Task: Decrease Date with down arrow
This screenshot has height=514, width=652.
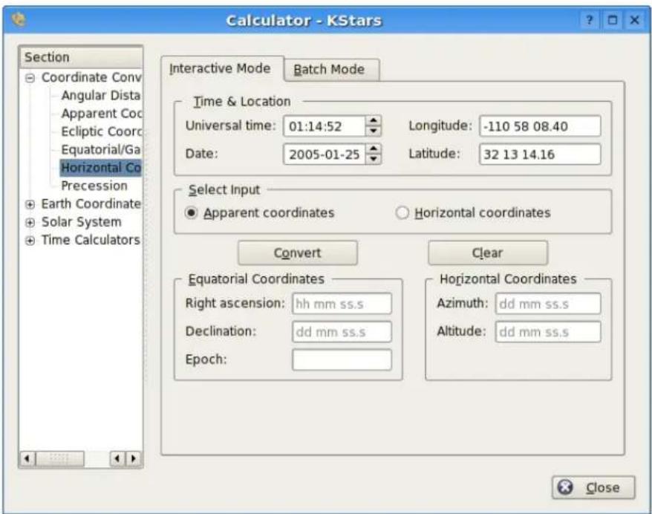Action: 374,159
